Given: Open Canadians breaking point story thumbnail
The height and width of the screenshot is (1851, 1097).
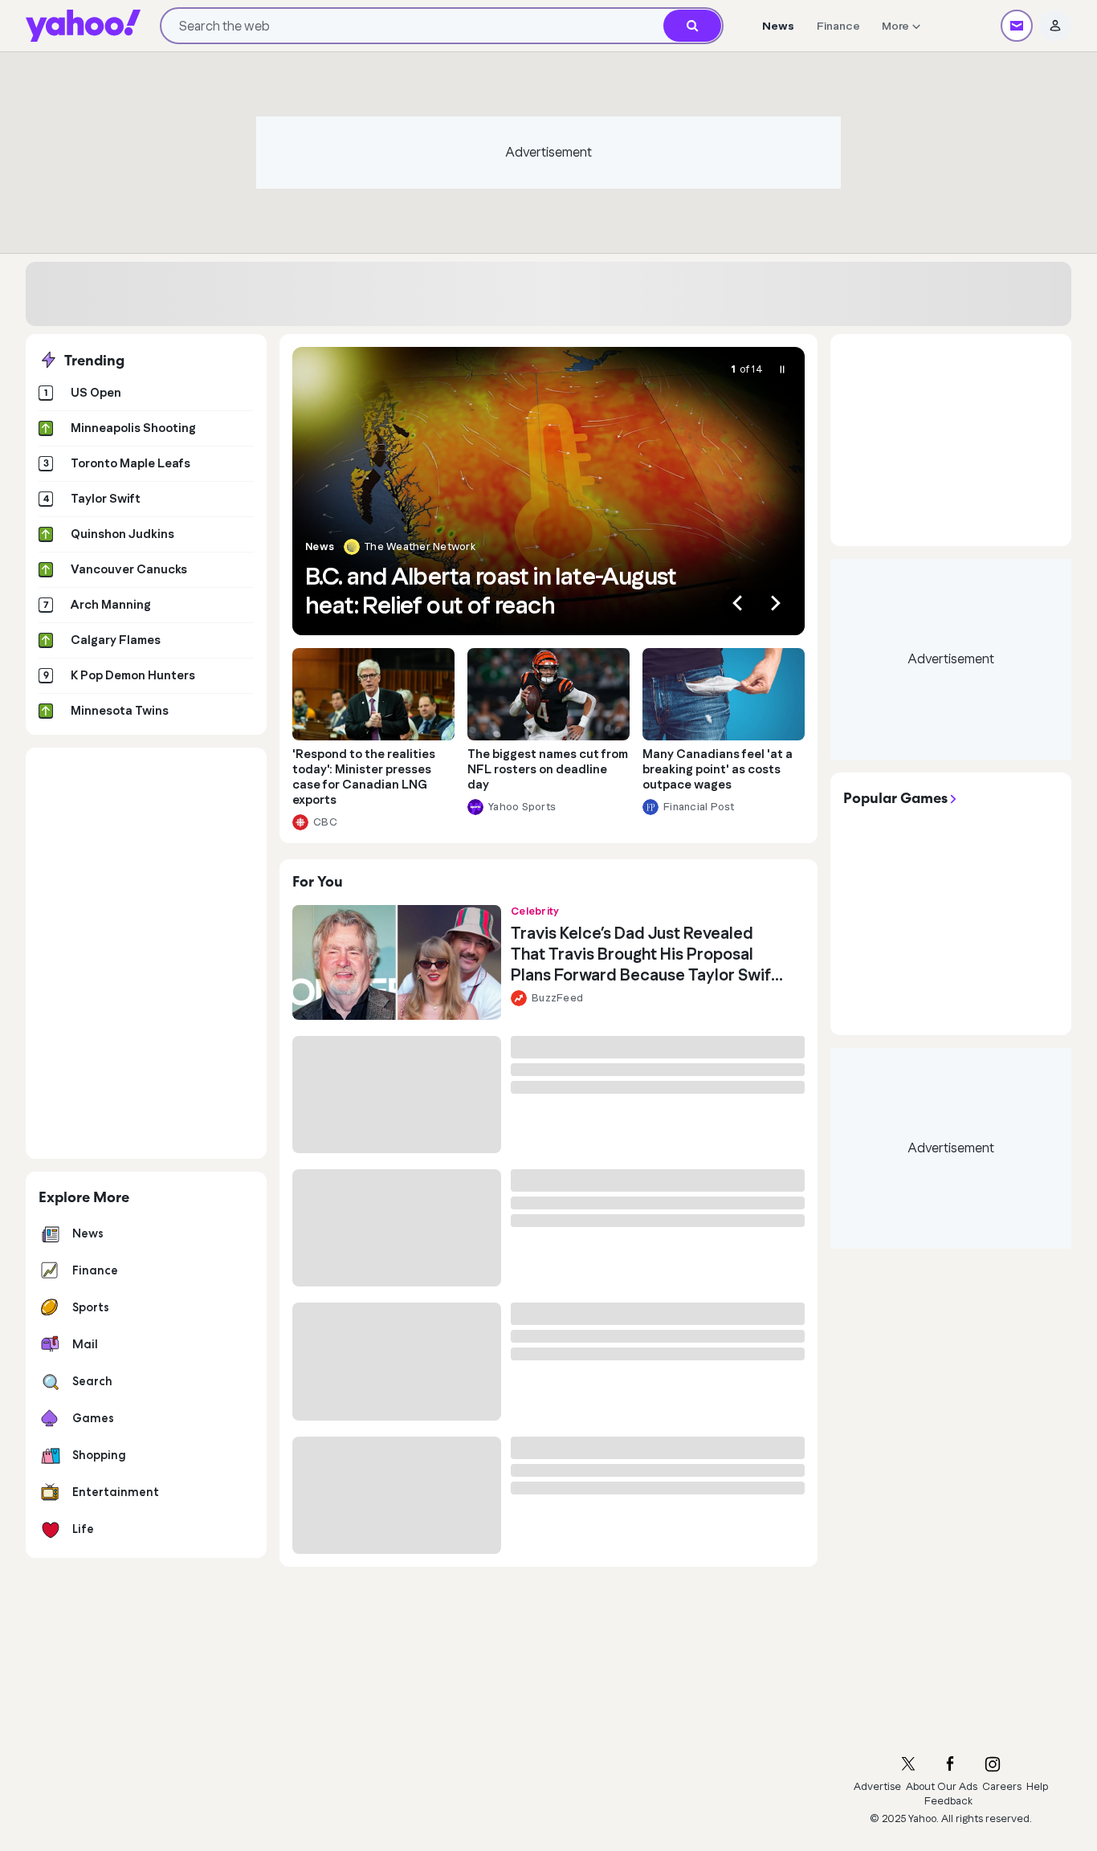Looking at the screenshot, I should click(x=724, y=694).
